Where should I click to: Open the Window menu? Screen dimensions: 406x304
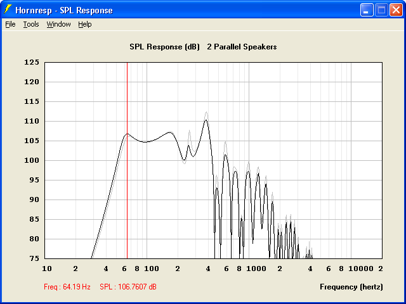(58, 24)
